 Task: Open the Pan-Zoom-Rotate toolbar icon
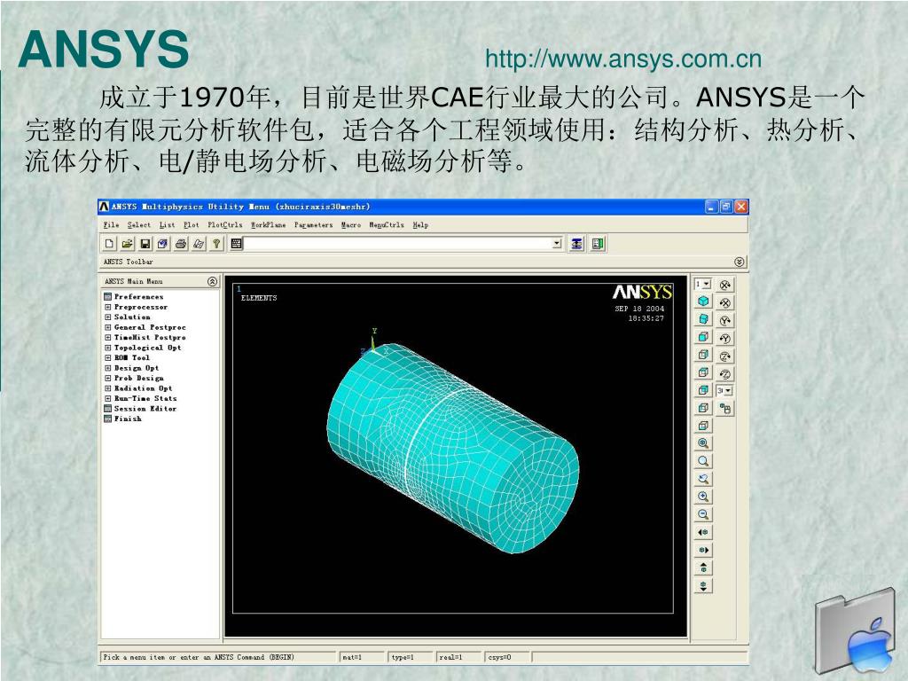163,244
